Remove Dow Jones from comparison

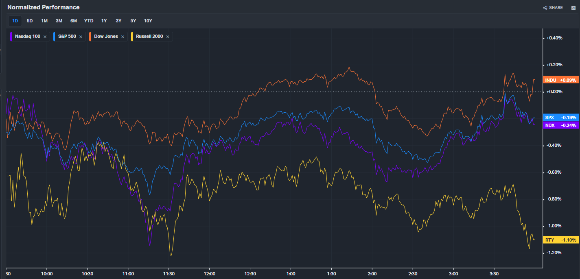click(x=123, y=37)
